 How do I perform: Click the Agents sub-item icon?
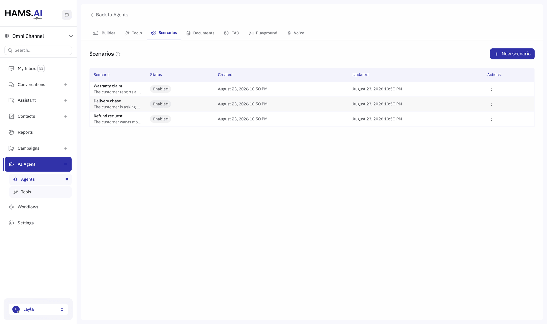tap(15, 179)
